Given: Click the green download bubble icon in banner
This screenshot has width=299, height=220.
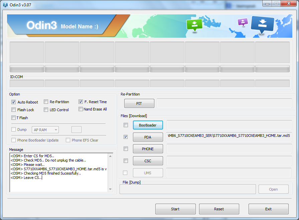Looking at the screenshot, I should click(x=194, y=25).
